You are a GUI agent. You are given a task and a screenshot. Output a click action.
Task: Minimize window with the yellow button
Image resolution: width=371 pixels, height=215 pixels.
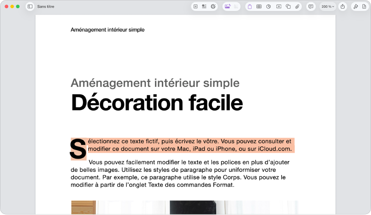pyautogui.click(x=12, y=7)
